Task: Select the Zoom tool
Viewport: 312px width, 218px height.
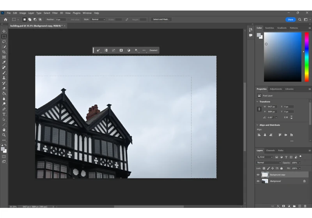Action: click(4, 135)
